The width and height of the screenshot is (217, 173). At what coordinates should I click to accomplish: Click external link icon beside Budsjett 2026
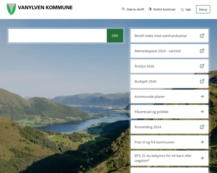point(202,81)
